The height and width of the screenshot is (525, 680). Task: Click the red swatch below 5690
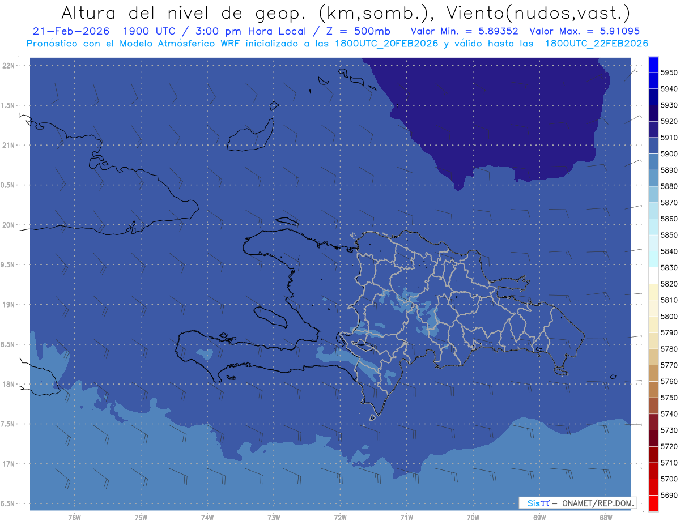653,503
